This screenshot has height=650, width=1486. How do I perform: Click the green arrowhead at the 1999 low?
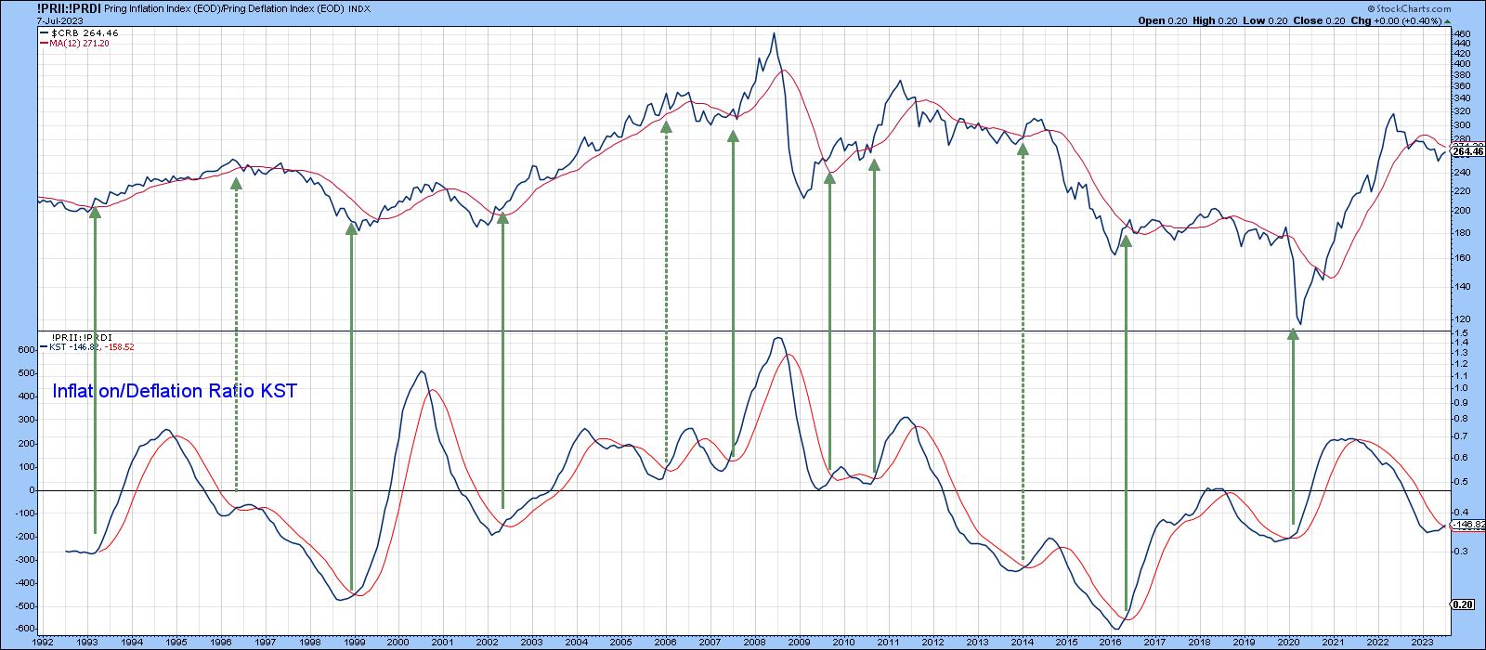point(351,227)
